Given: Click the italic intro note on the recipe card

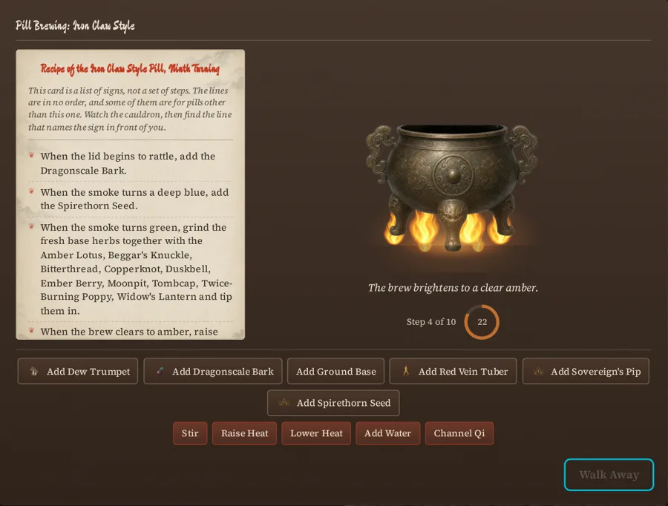Looking at the screenshot, I should tap(130, 108).
